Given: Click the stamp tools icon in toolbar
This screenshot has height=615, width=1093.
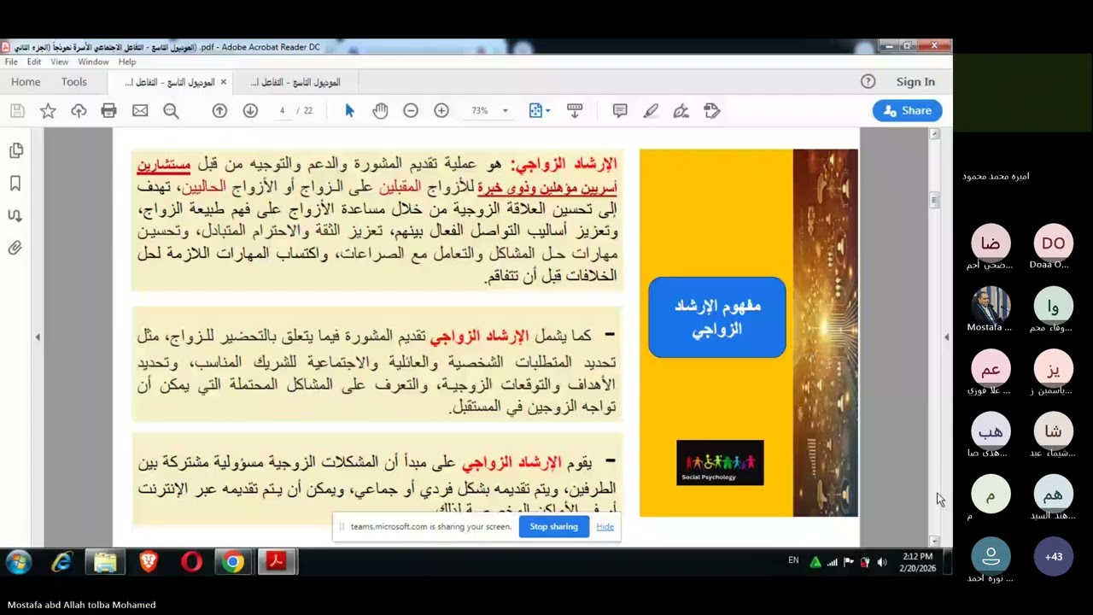Looking at the screenshot, I should 712,111.
